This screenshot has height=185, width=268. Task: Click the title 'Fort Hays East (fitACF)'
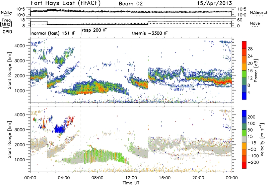pyautogui.click(x=66, y=3)
